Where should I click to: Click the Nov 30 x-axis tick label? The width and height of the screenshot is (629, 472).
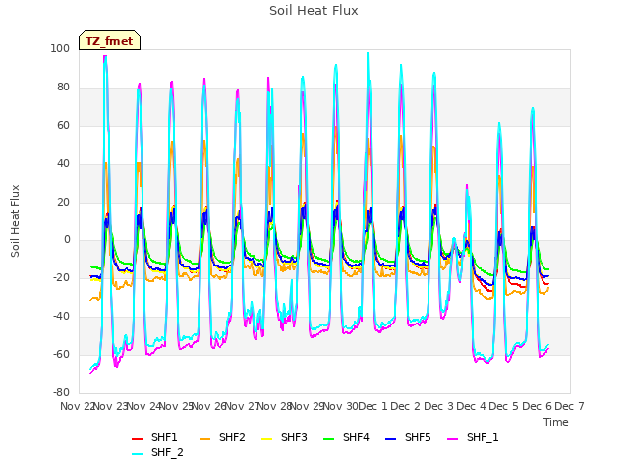pos(340,406)
